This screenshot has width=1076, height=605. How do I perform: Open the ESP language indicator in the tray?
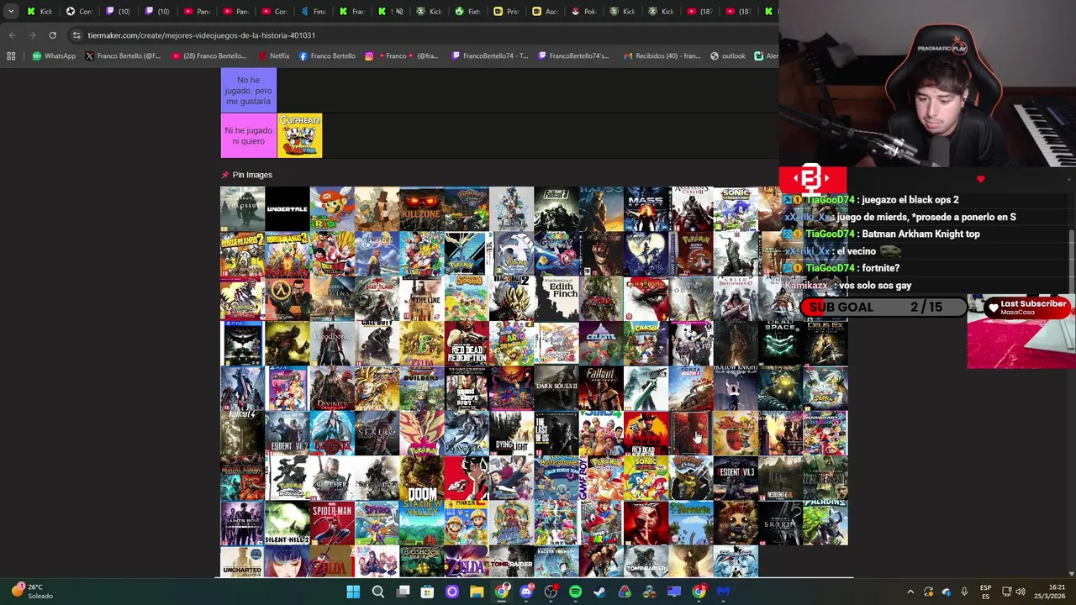tap(985, 592)
